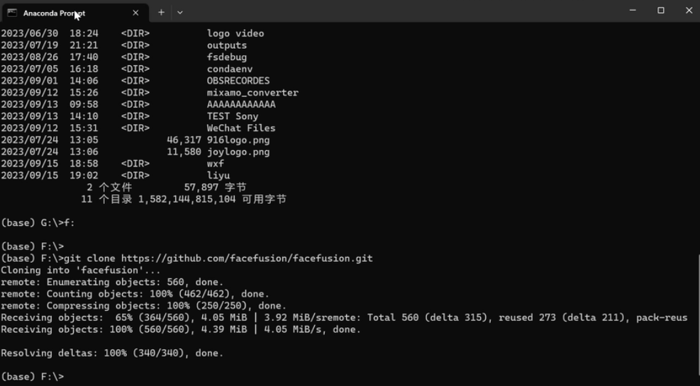Click the 'OBSRECORDES' directory name

tap(238, 81)
